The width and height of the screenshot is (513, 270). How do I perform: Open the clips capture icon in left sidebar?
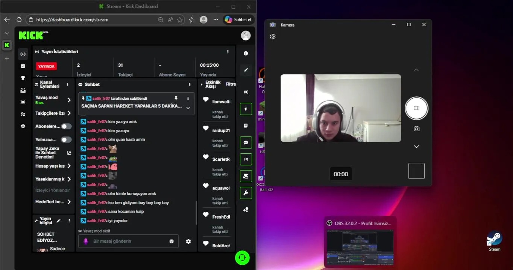point(23,102)
